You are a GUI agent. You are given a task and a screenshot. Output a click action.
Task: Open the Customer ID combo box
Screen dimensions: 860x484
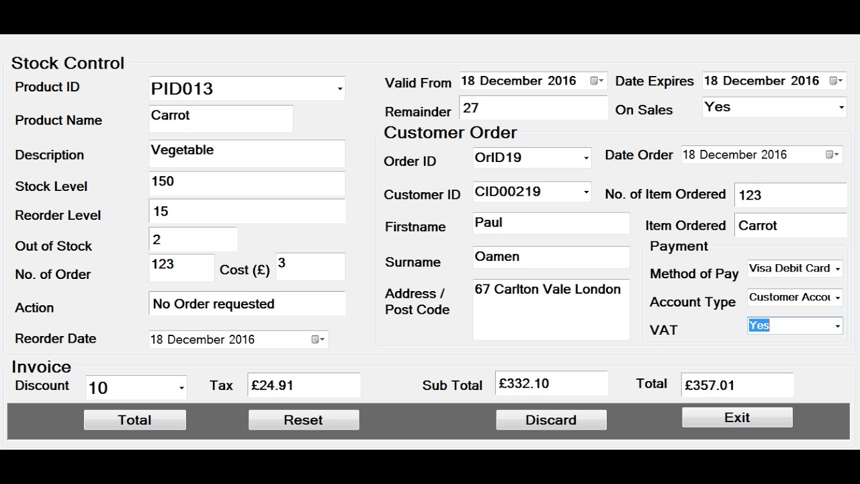pyautogui.click(x=586, y=192)
